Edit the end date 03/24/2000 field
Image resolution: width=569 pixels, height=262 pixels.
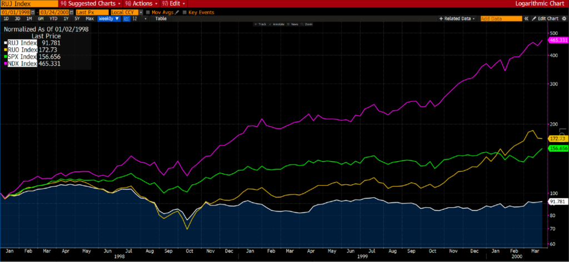click(x=54, y=12)
